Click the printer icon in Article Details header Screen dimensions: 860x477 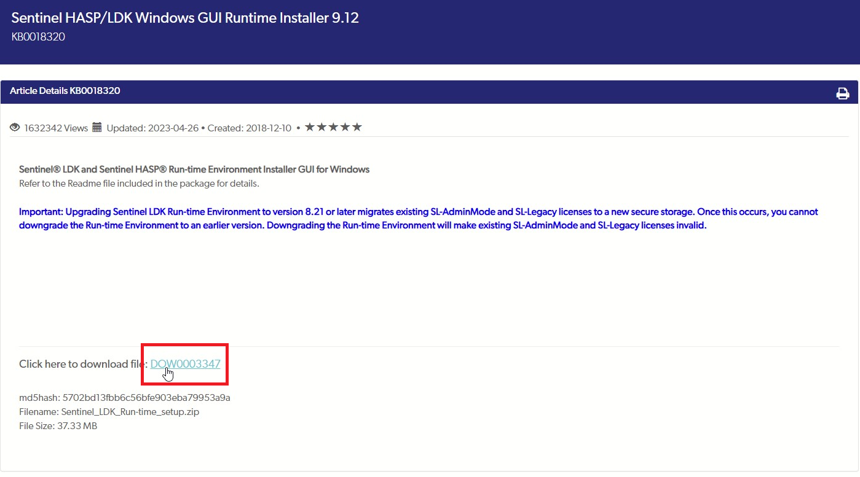coord(842,93)
